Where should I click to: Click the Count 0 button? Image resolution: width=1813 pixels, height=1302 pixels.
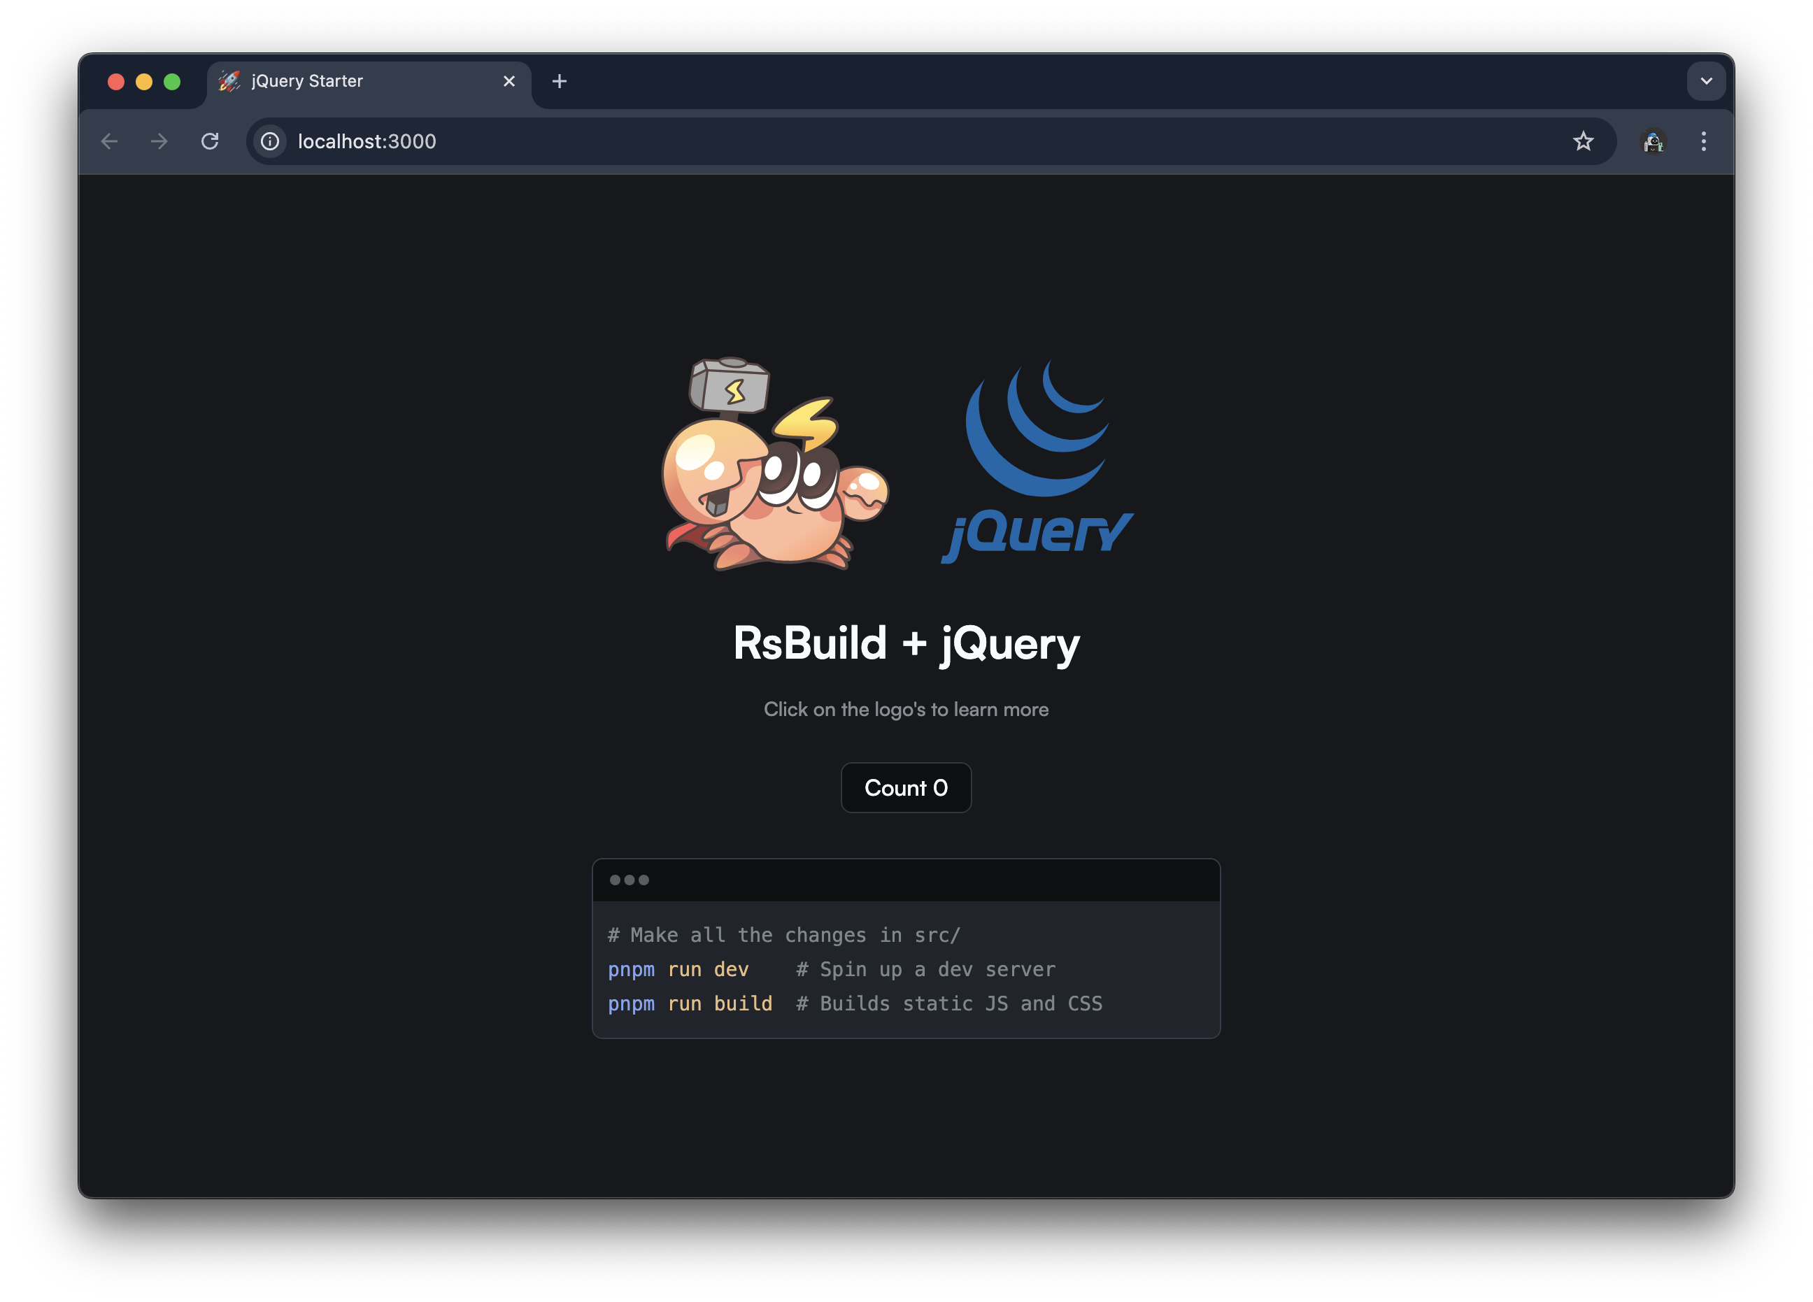tap(906, 787)
